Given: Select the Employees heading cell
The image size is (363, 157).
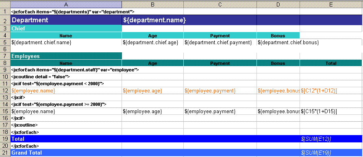Looking at the screenshot, I should pos(66,56).
